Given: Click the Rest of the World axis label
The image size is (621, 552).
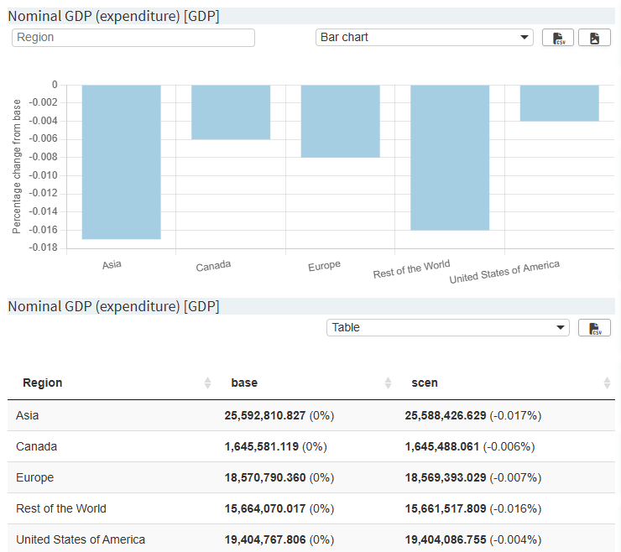Looking at the screenshot, I should [x=411, y=269].
